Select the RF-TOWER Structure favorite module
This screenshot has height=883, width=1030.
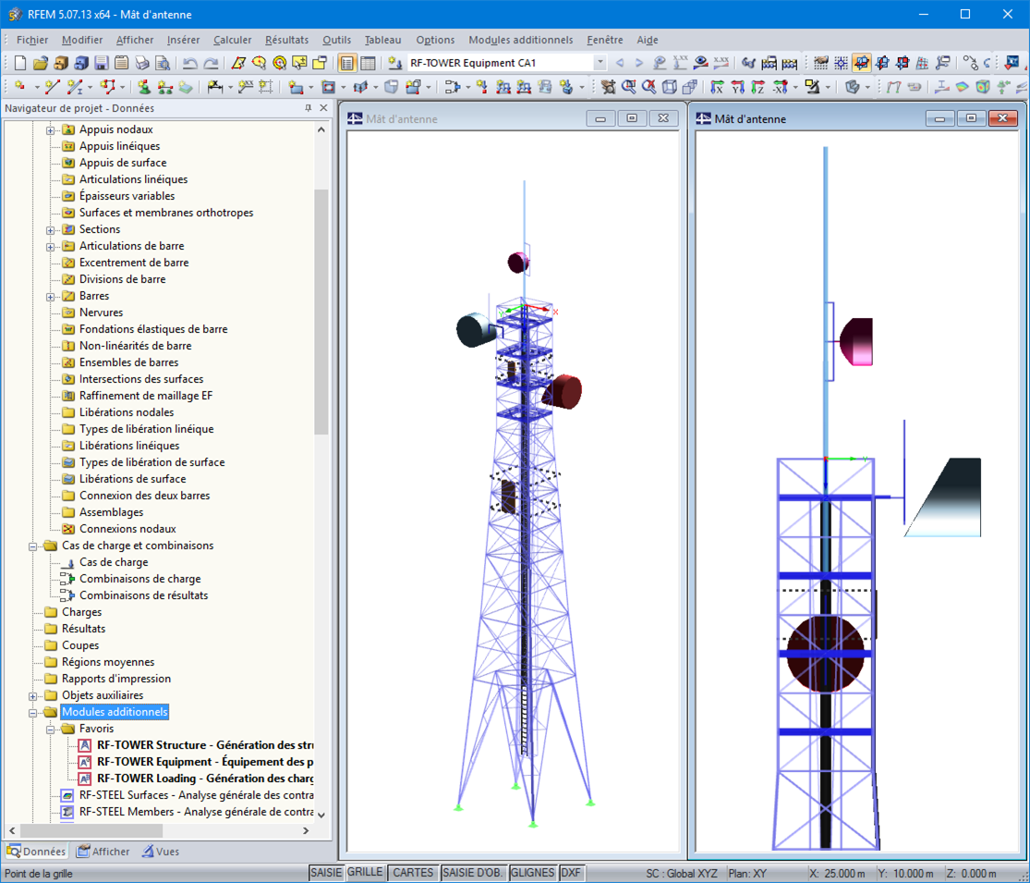196,744
